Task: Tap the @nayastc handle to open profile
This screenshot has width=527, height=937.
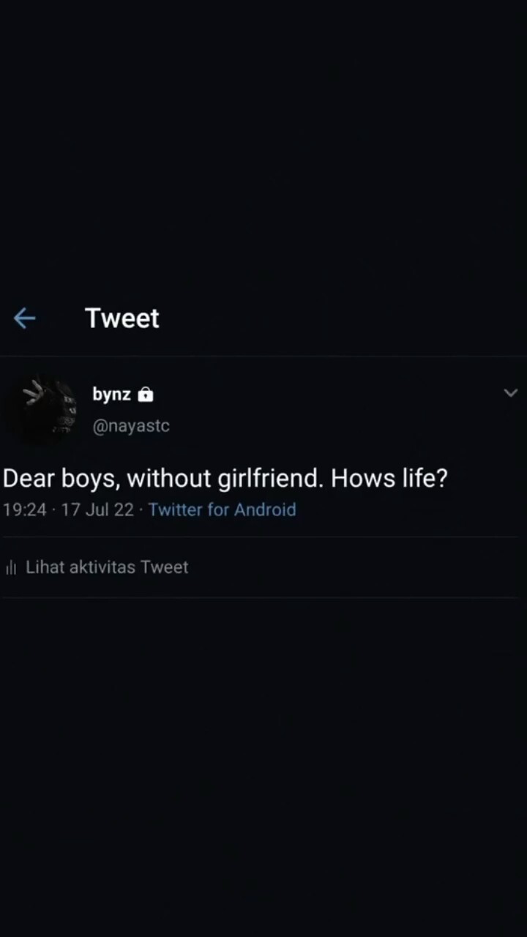Action: (131, 425)
